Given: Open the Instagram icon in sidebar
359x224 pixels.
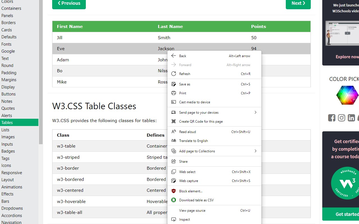Looking at the screenshot, I should click(x=342, y=118).
